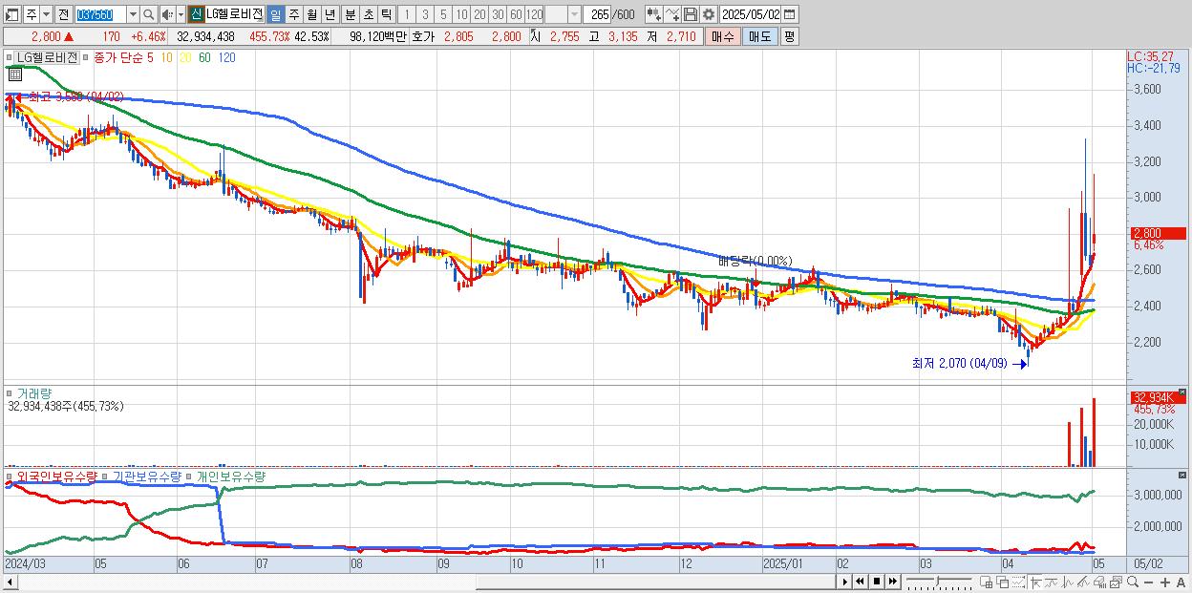This screenshot has height=593, width=1192.
Task: Toggle the 거래량 volume panel checkbox
Action: [11, 393]
